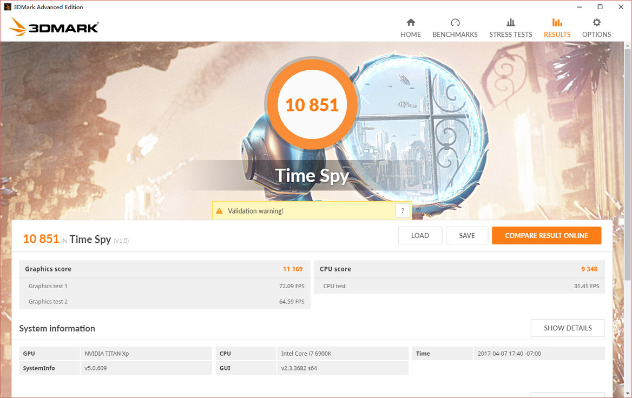Maximize the 3DMark window

tap(600, 7)
